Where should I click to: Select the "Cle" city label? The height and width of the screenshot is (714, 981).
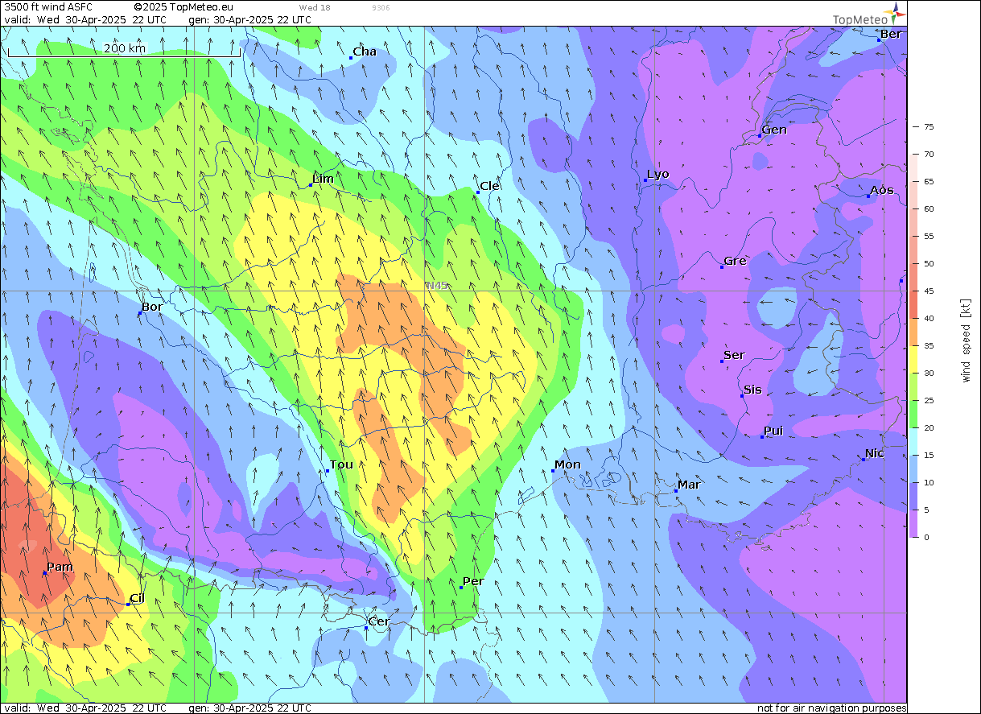click(x=489, y=186)
